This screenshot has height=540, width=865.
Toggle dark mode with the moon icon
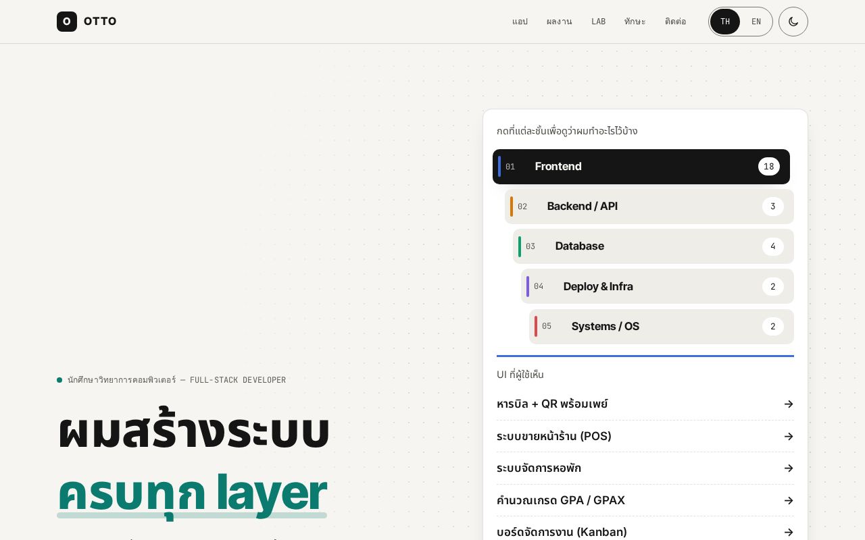pos(793,22)
